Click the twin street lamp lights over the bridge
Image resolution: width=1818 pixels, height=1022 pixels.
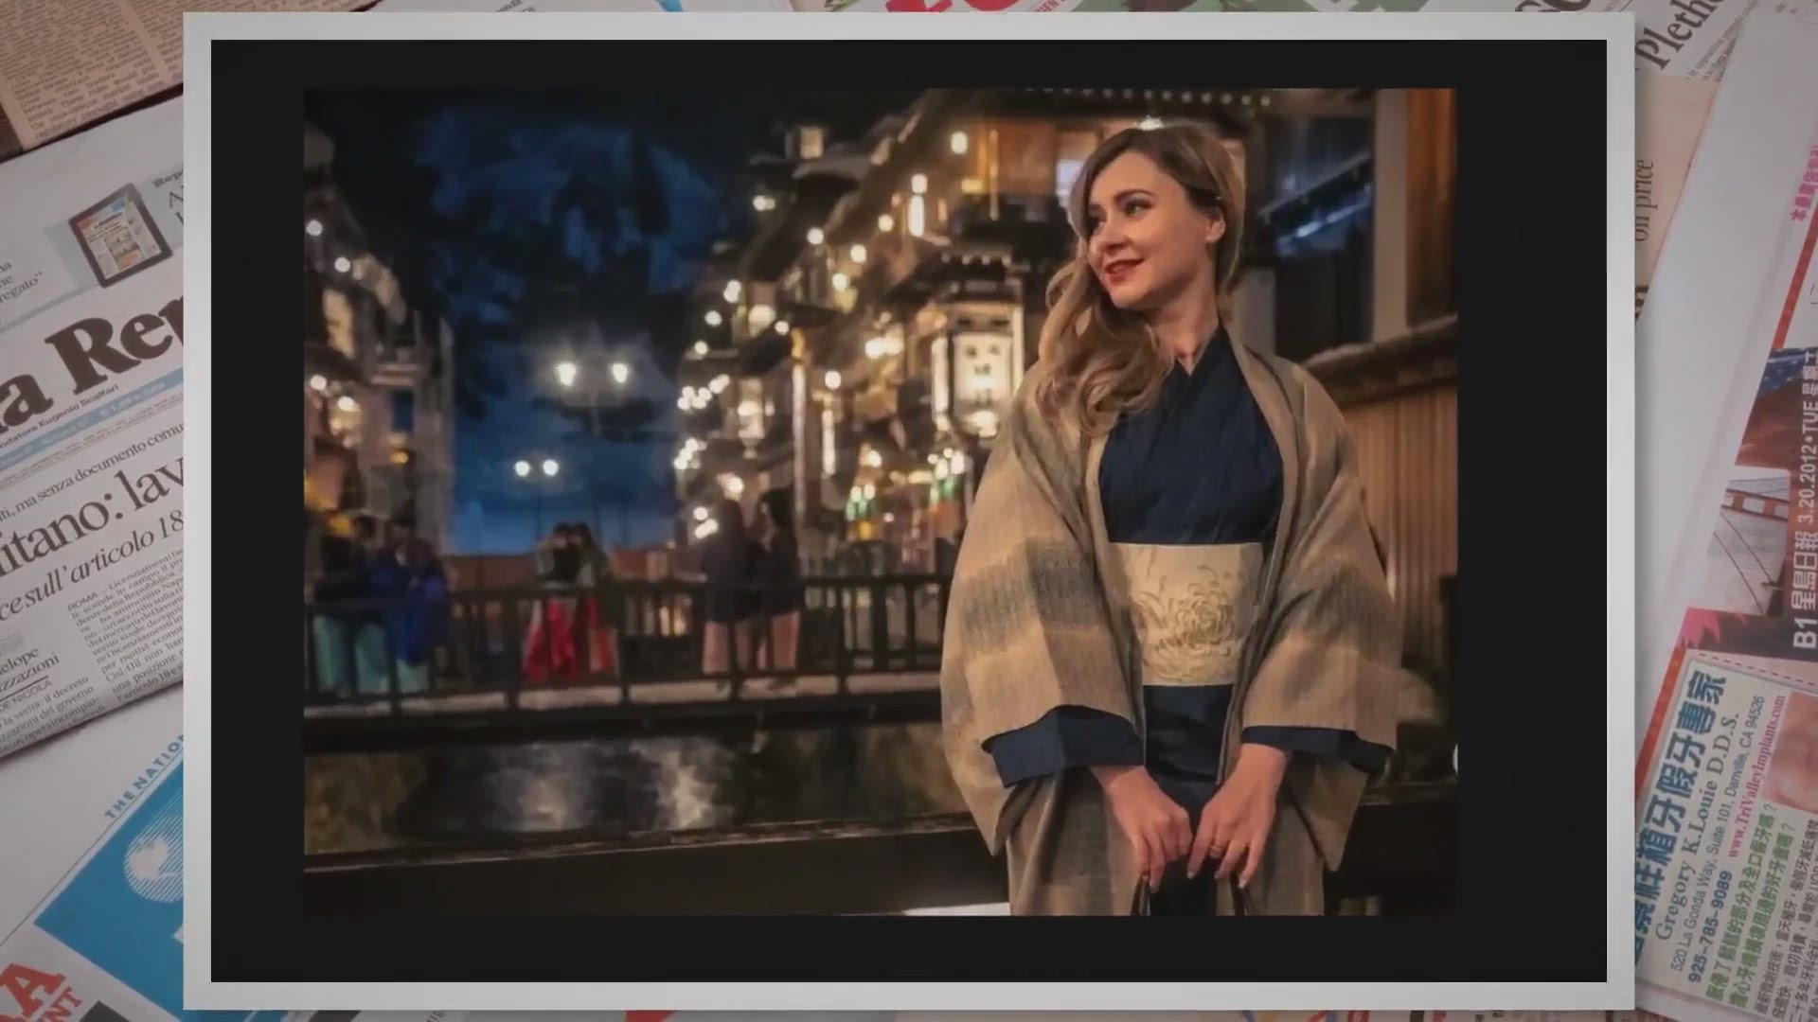click(594, 372)
